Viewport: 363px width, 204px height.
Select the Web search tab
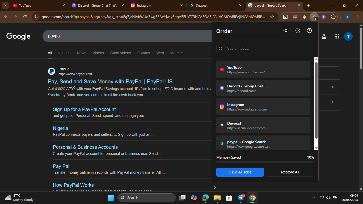(x=160, y=53)
